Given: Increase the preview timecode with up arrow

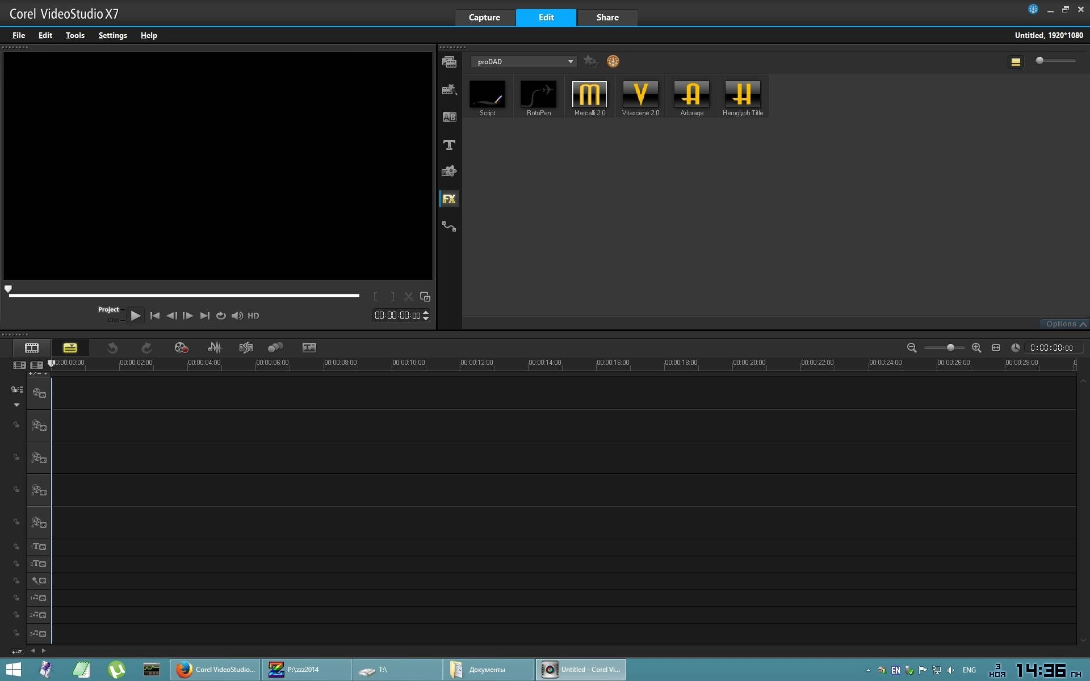Looking at the screenshot, I should pos(426,312).
